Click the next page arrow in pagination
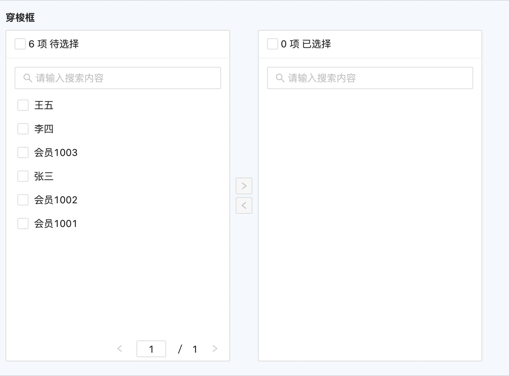 point(215,348)
